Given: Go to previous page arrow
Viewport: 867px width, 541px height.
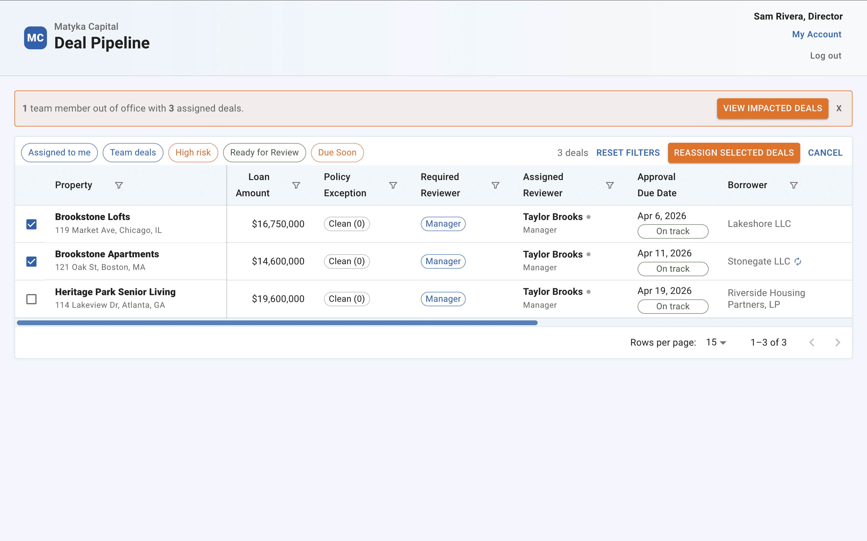Looking at the screenshot, I should (x=812, y=342).
